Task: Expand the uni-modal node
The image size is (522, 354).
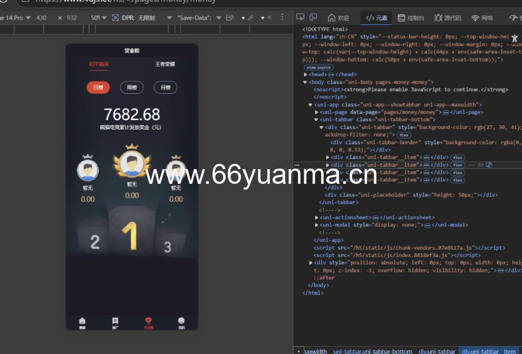Action: [x=316, y=225]
